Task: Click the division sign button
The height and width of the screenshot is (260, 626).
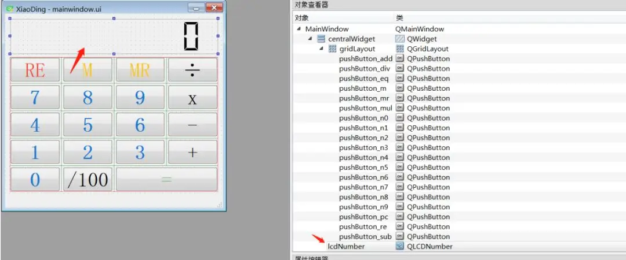Action: 193,70
